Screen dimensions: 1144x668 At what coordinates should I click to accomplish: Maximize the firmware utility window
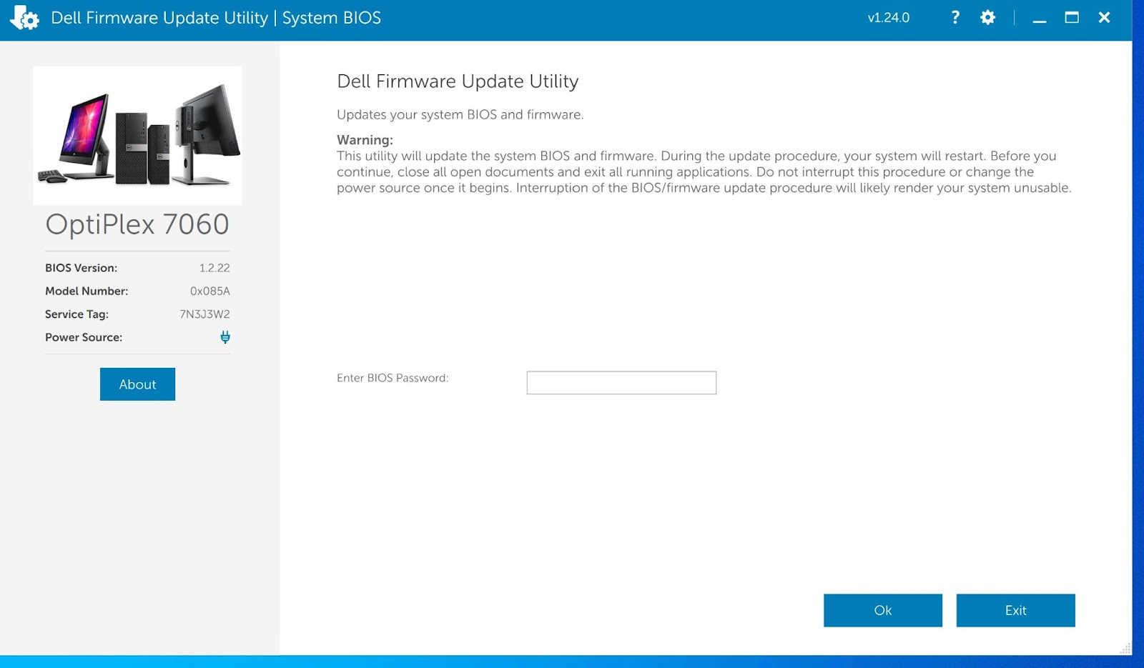point(1071,18)
